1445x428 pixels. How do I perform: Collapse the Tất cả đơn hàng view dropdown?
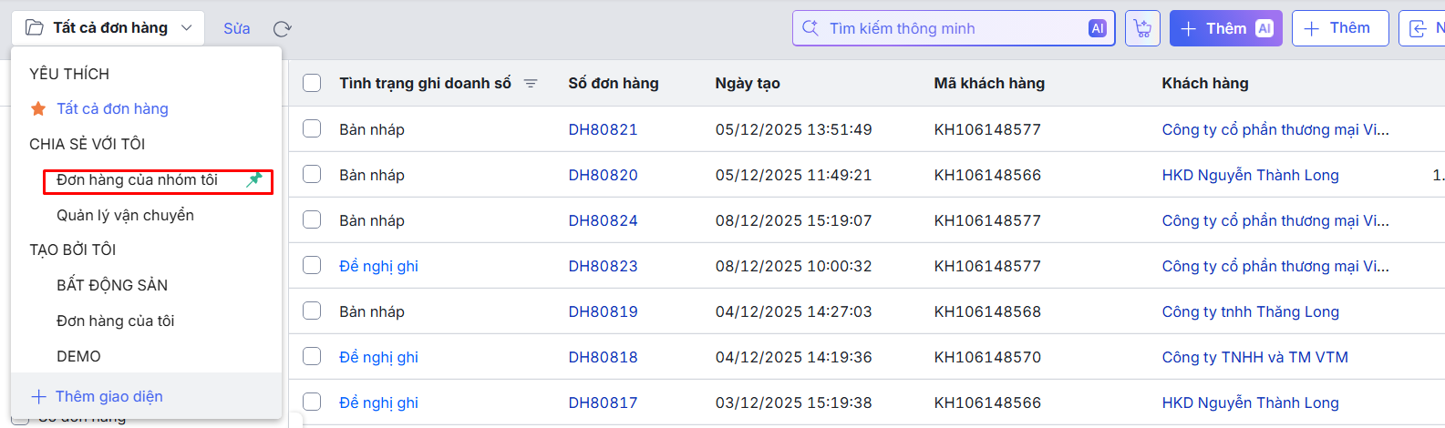point(186,28)
